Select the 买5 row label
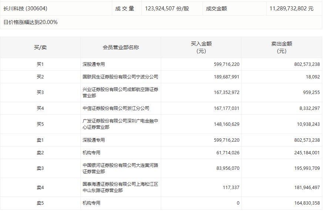Image resolution: width=323 pixels, height=212 pixels. coord(40,124)
